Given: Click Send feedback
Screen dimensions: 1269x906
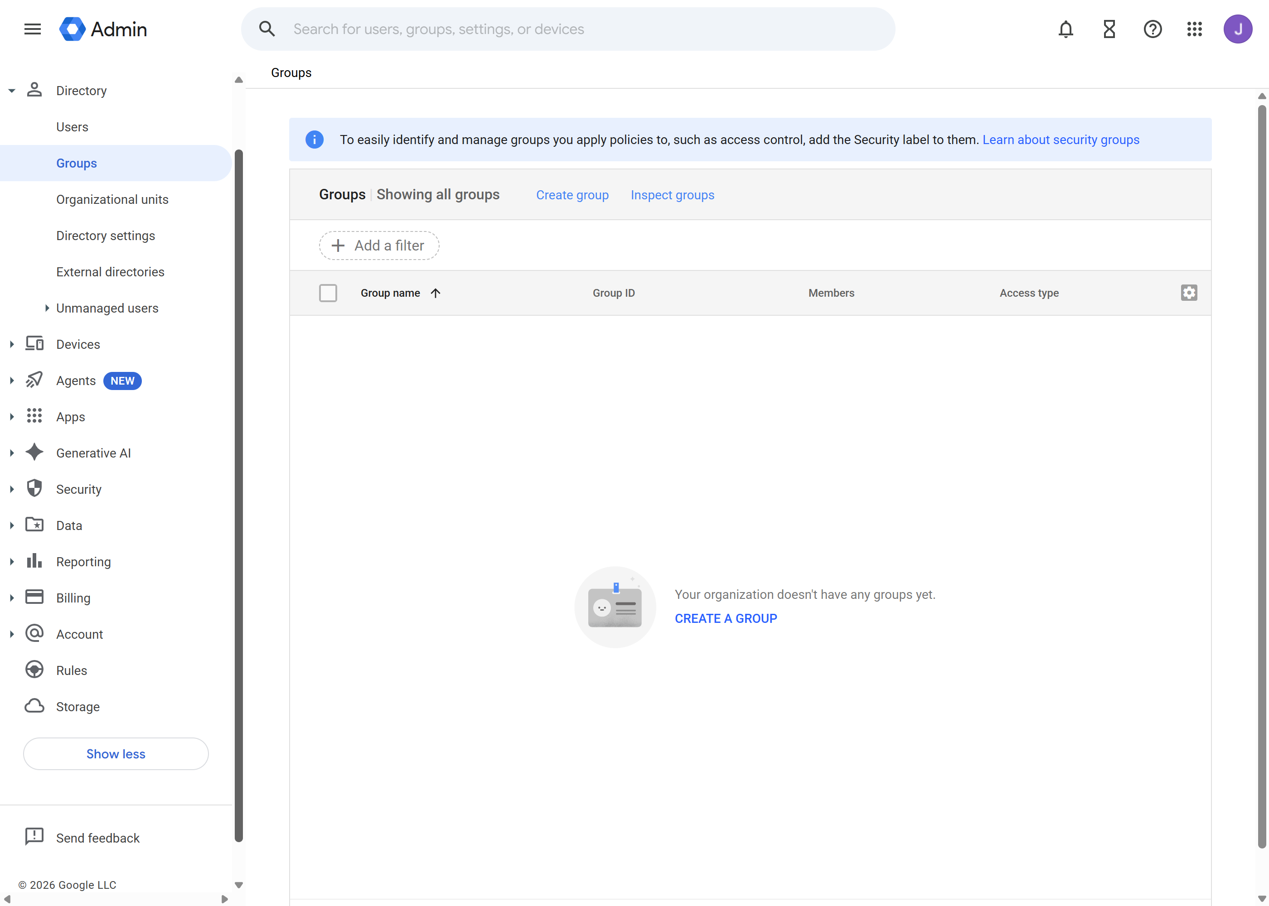Looking at the screenshot, I should 97,838.
